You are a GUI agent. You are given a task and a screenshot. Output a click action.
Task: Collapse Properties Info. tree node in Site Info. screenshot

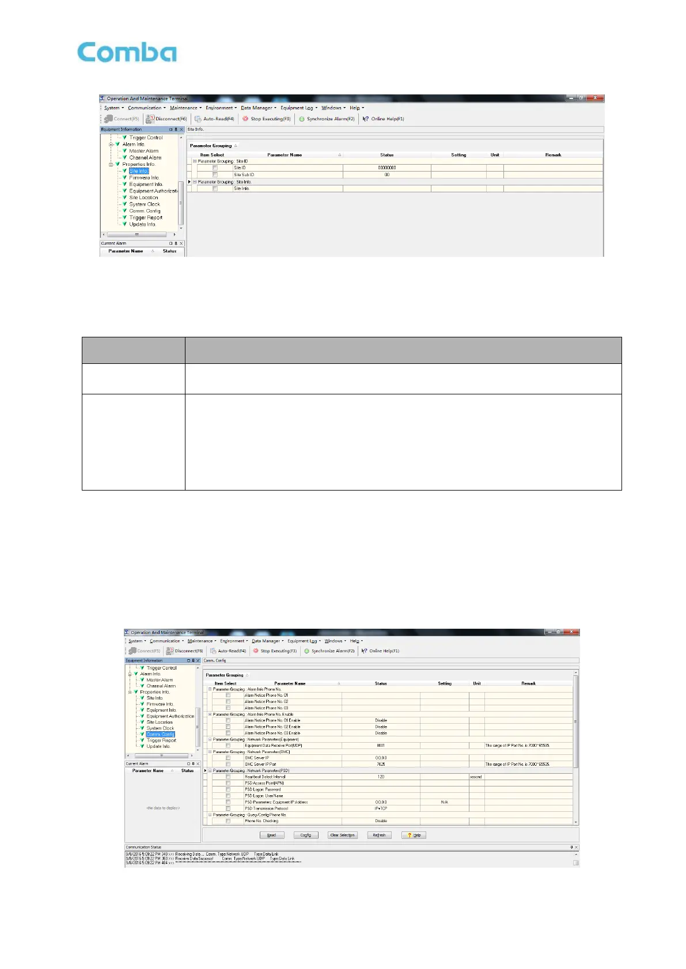pyautogui.click(x=111, y=164)
